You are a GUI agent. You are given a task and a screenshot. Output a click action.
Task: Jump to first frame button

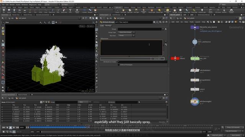pos(3,127)
